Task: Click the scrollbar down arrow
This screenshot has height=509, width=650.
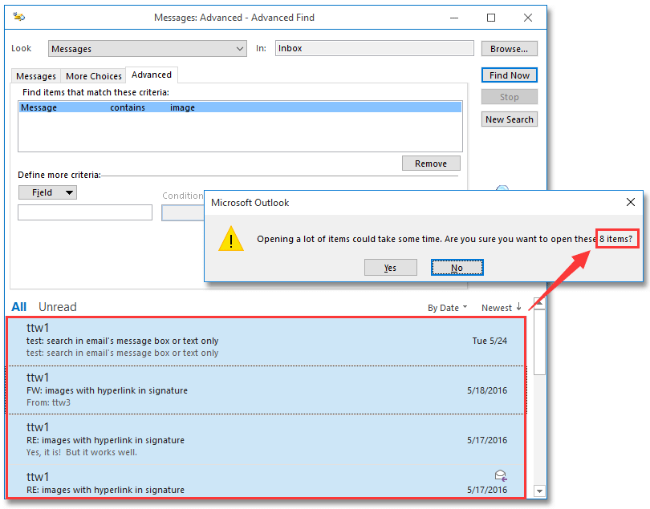Action: click(x=538, y=491)
